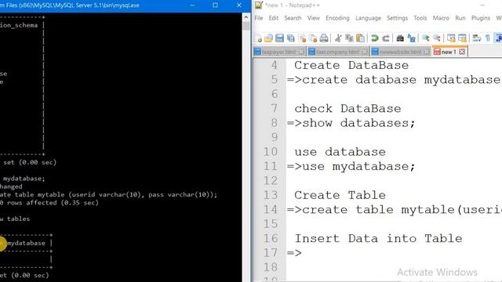The width and height of the screenshot is (502, 282).
Task: Click the green Undo arrow icon
Action: tap(374, 38)
